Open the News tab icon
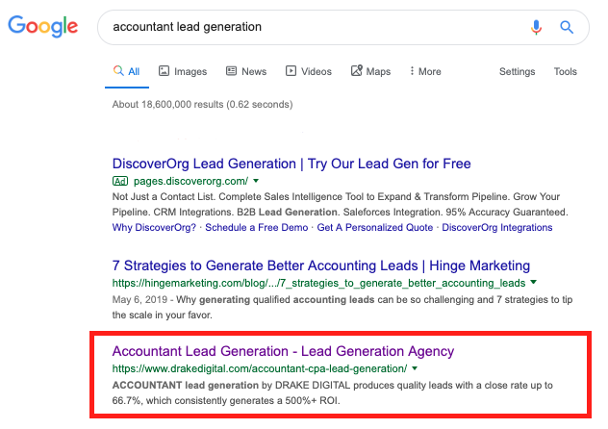This screenshot has height=429, width=608. coord(231,71)
